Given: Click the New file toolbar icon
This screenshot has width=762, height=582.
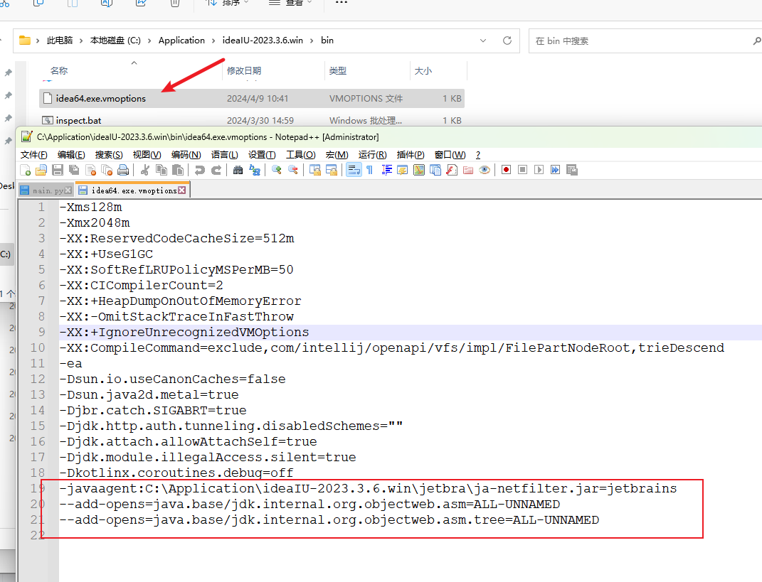Looking at the screenshot, I should [x=26, y=170].
